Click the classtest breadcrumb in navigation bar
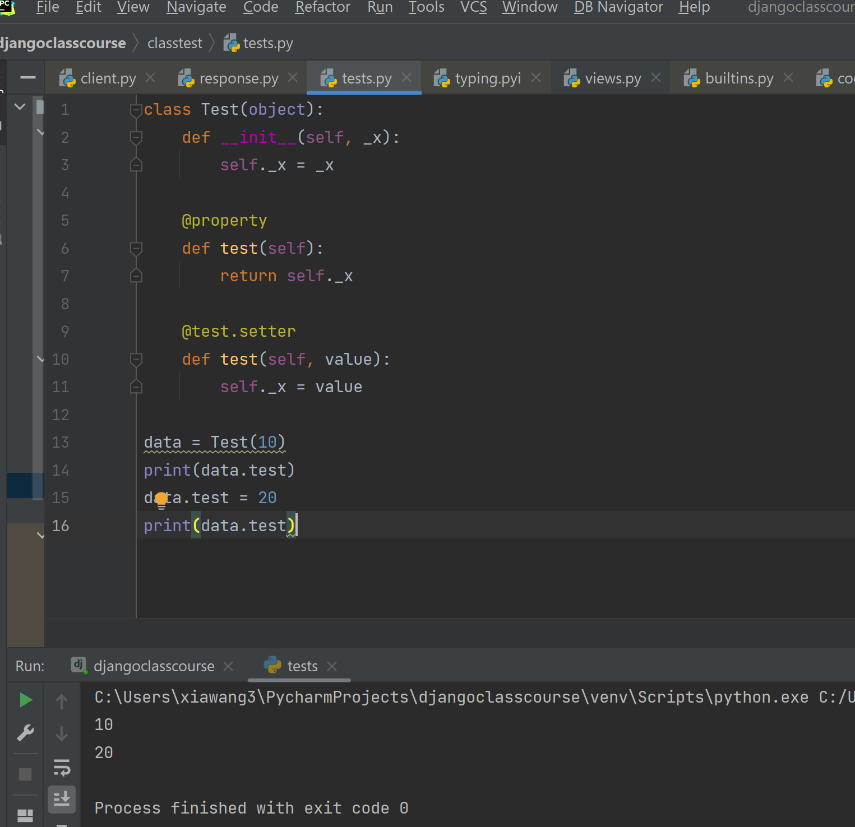855x827 pixels. point(174,43)
